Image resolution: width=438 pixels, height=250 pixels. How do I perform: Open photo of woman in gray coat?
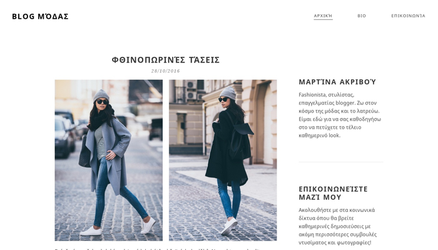click(109, 160)
